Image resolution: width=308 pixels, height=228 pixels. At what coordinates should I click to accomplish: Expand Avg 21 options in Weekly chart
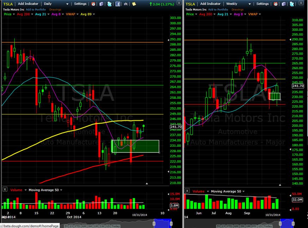tap(230, 14)
